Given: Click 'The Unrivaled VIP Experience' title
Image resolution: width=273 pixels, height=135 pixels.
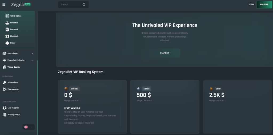Looking at the screenshot, I should coord(165,25).
